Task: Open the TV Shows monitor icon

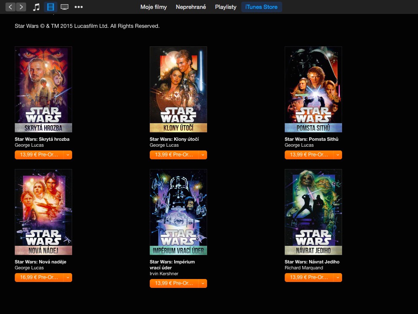Action: click(65, 7)
